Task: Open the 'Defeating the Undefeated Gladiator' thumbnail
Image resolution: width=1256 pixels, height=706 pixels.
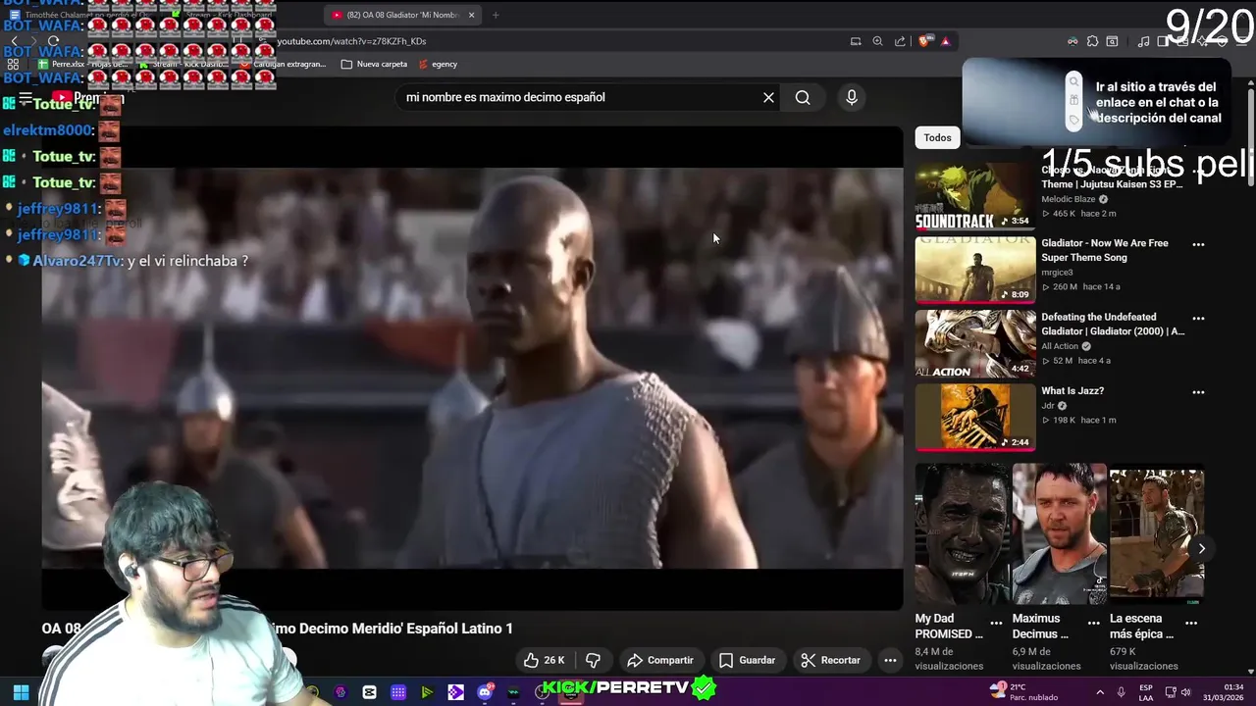Action: tap(975, 343)
